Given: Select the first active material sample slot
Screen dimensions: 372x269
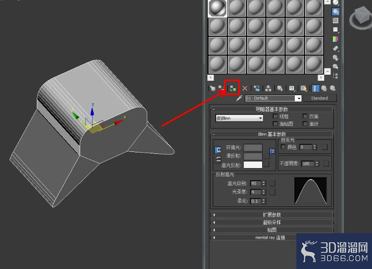Looking at the screenshot, I should (218, 8).
